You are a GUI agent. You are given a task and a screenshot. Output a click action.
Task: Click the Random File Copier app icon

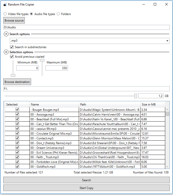tap(5, 5)
